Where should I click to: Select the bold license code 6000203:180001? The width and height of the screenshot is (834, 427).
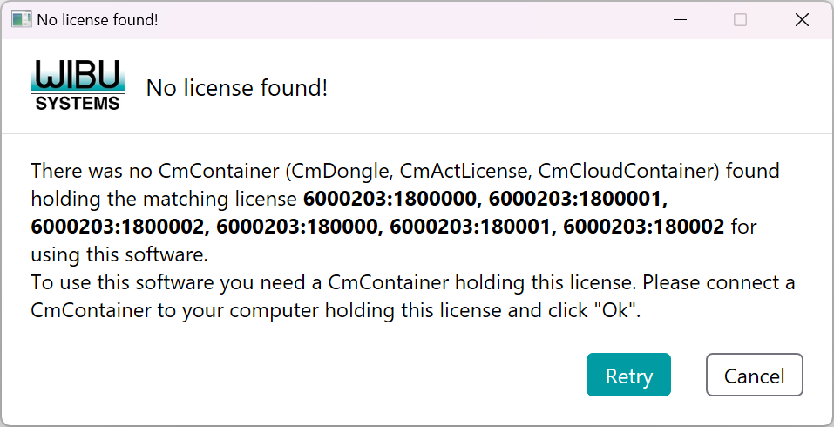(x=471, y=227)
